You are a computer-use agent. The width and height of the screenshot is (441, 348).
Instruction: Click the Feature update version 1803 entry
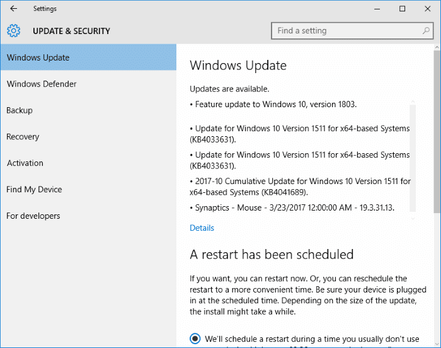(273, 105)
